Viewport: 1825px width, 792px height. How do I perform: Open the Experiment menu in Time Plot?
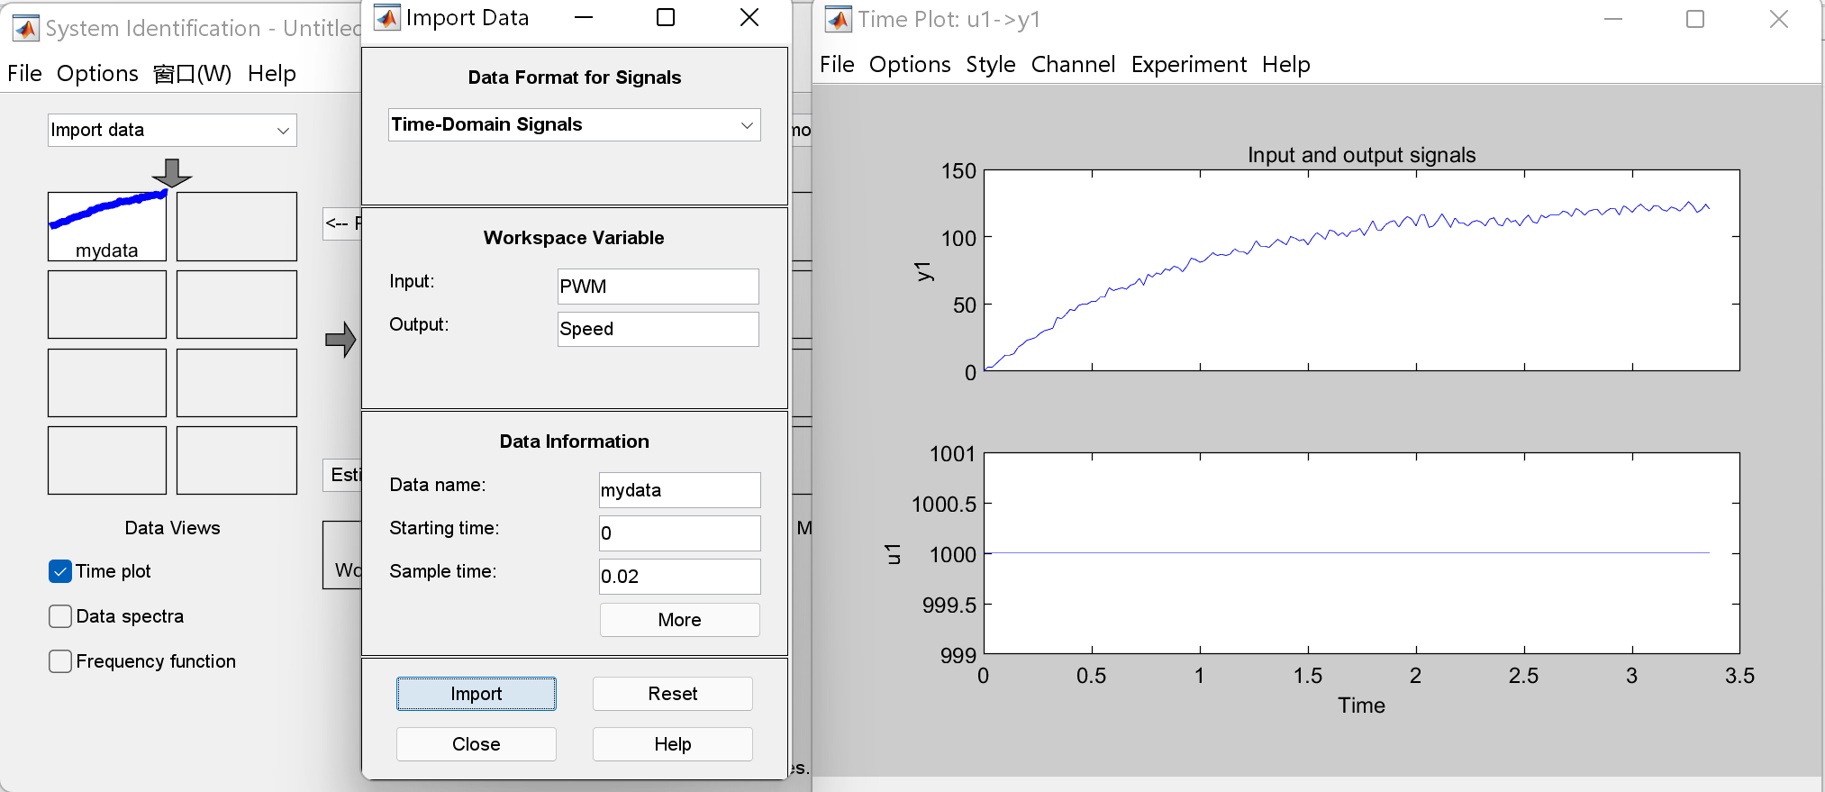tap(1189, 65)
